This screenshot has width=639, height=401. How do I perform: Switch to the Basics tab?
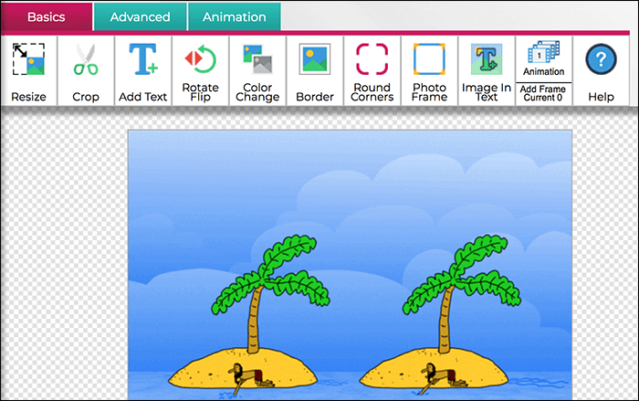[x=46, y=16]
